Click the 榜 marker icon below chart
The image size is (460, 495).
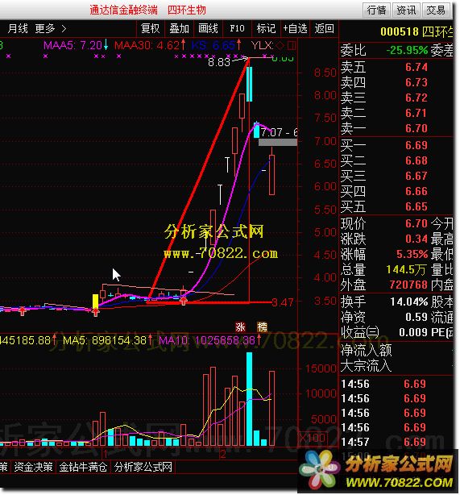(x=262, y=327)
